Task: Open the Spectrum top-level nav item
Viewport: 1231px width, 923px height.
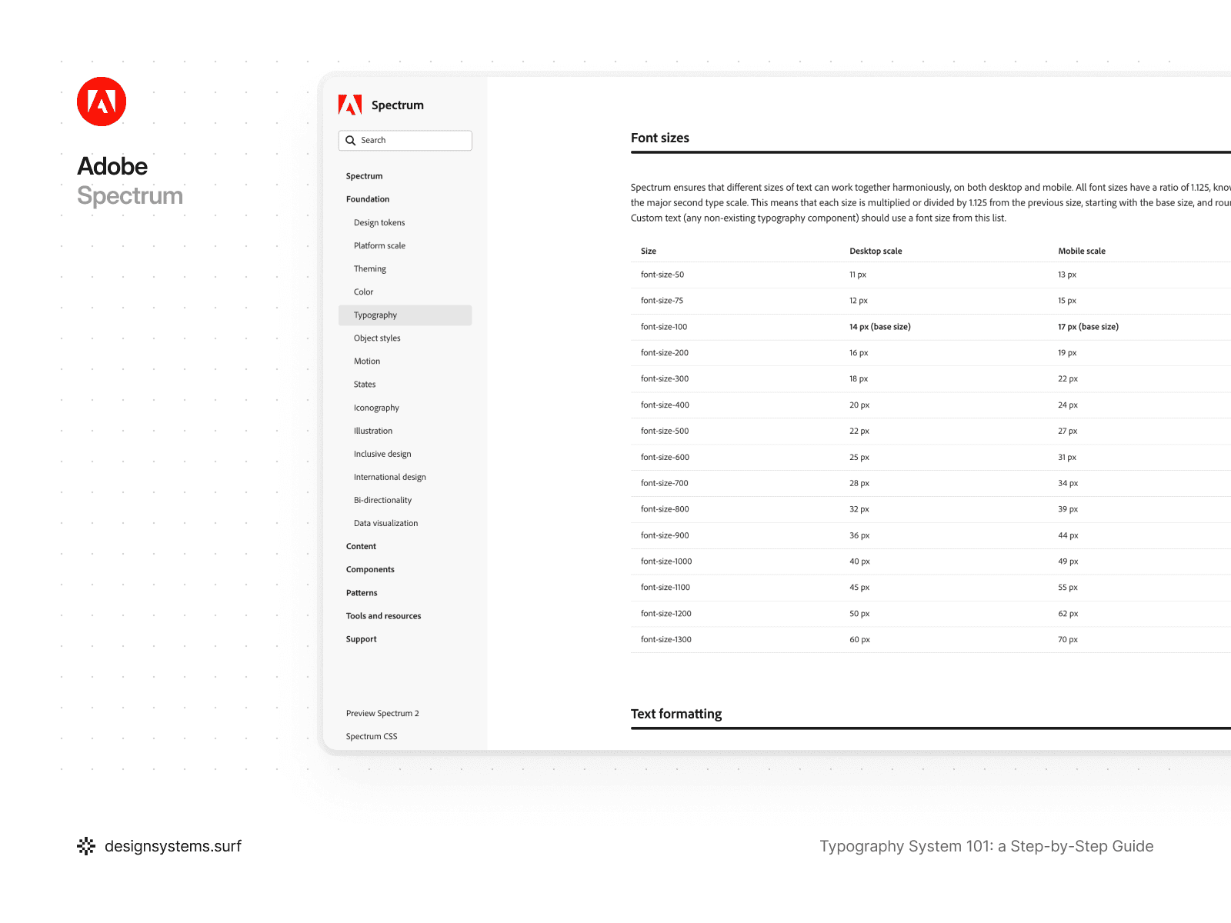Action: (364, 176)
